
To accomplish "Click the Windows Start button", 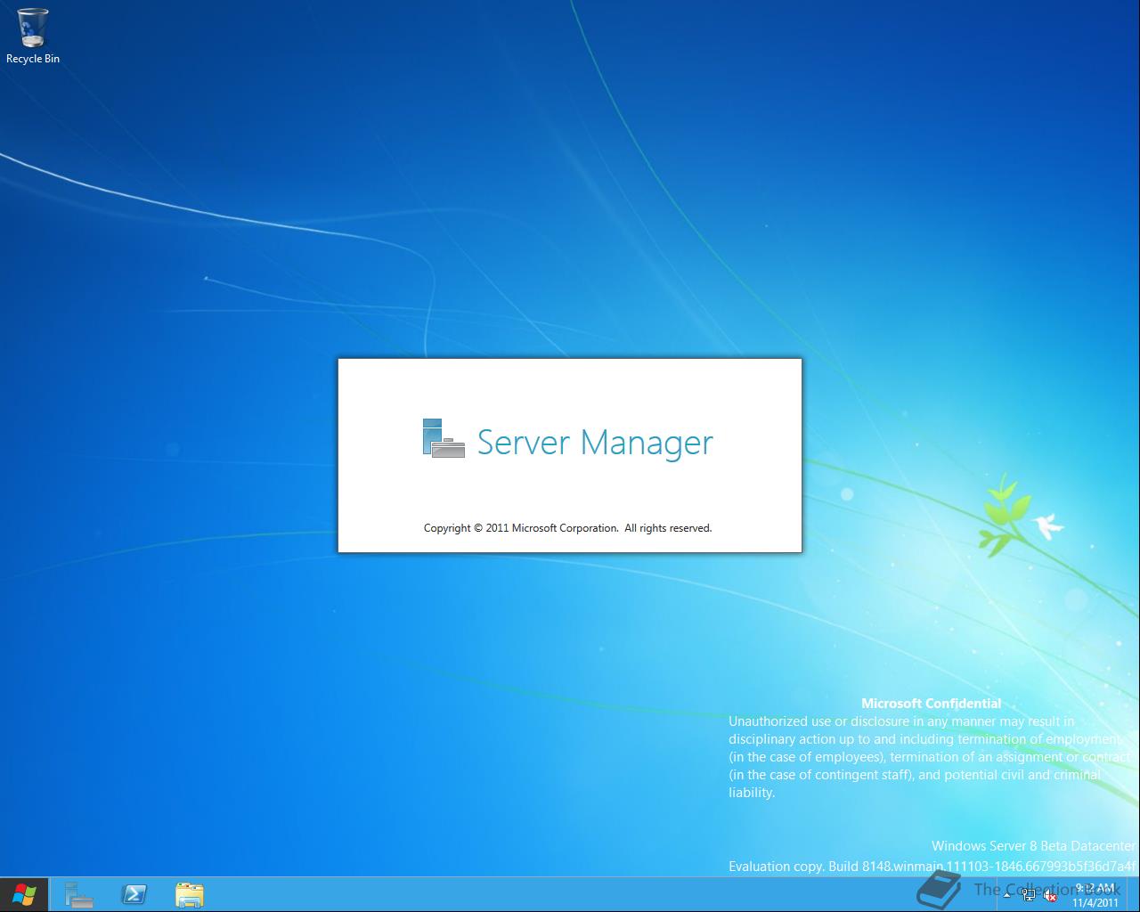I will pyautogui.click(x=24, y=894).
